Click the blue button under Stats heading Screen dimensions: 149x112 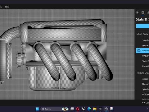tap(142, 26)
